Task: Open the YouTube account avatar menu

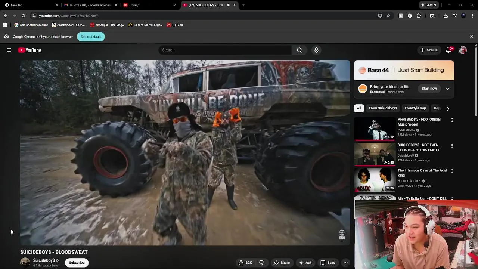Action: point(463,50)
